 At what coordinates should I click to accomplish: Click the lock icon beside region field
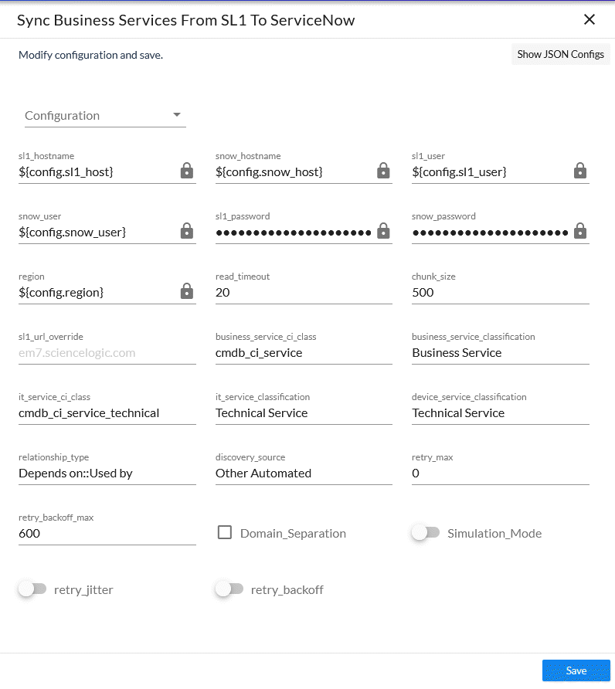click(x=187, y=292)
